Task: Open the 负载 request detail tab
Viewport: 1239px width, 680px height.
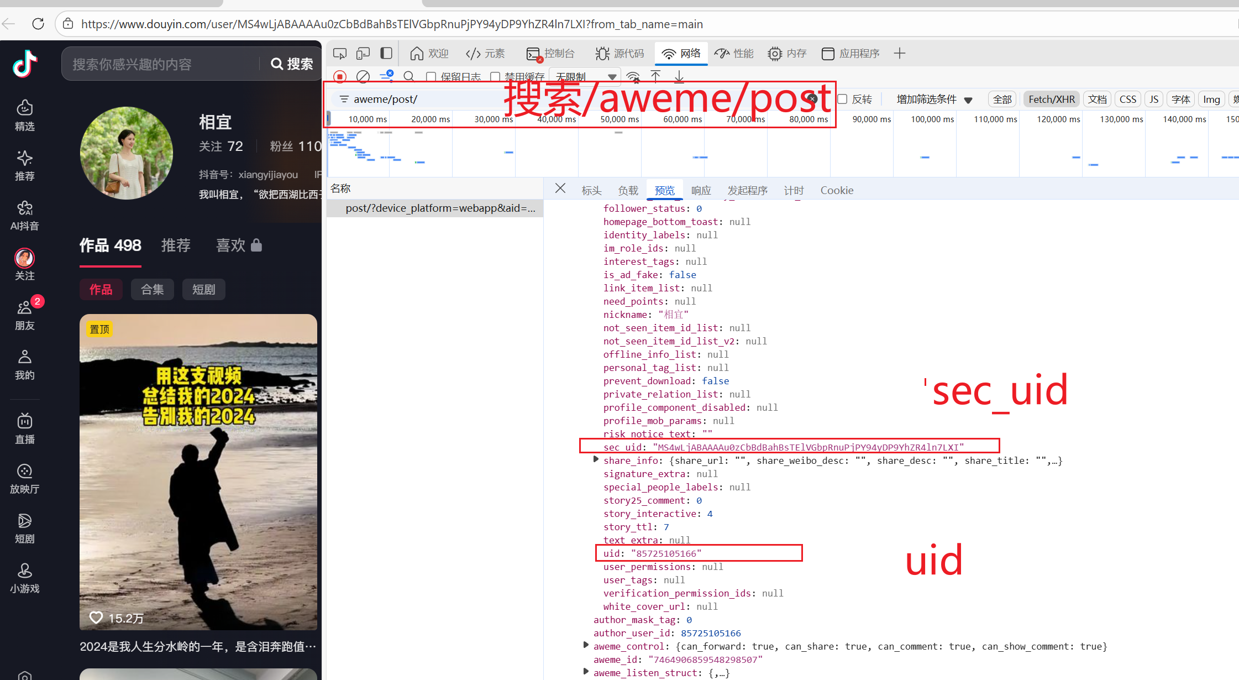Action: [x=628, y=190]
